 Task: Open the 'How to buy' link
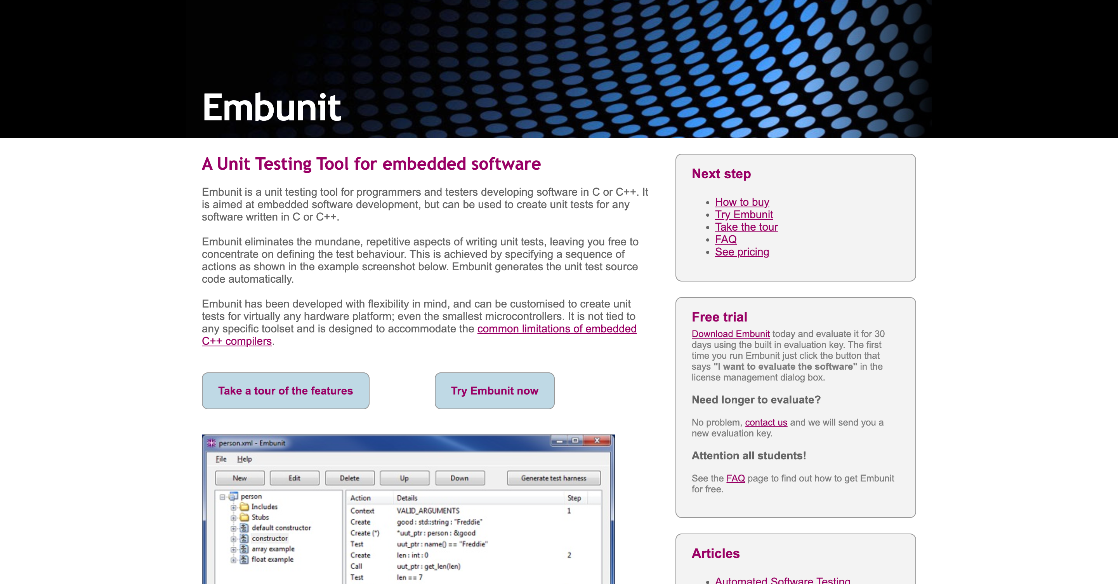point(742,202)
